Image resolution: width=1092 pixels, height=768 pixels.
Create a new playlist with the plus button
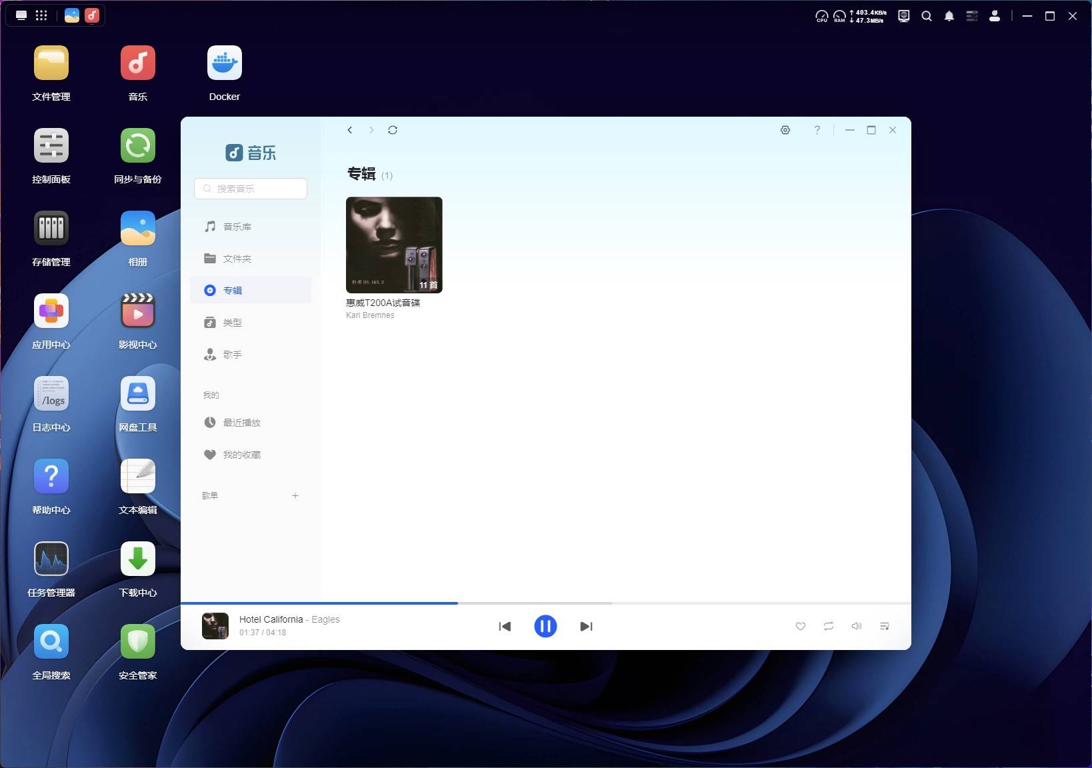tap(295, 495)
